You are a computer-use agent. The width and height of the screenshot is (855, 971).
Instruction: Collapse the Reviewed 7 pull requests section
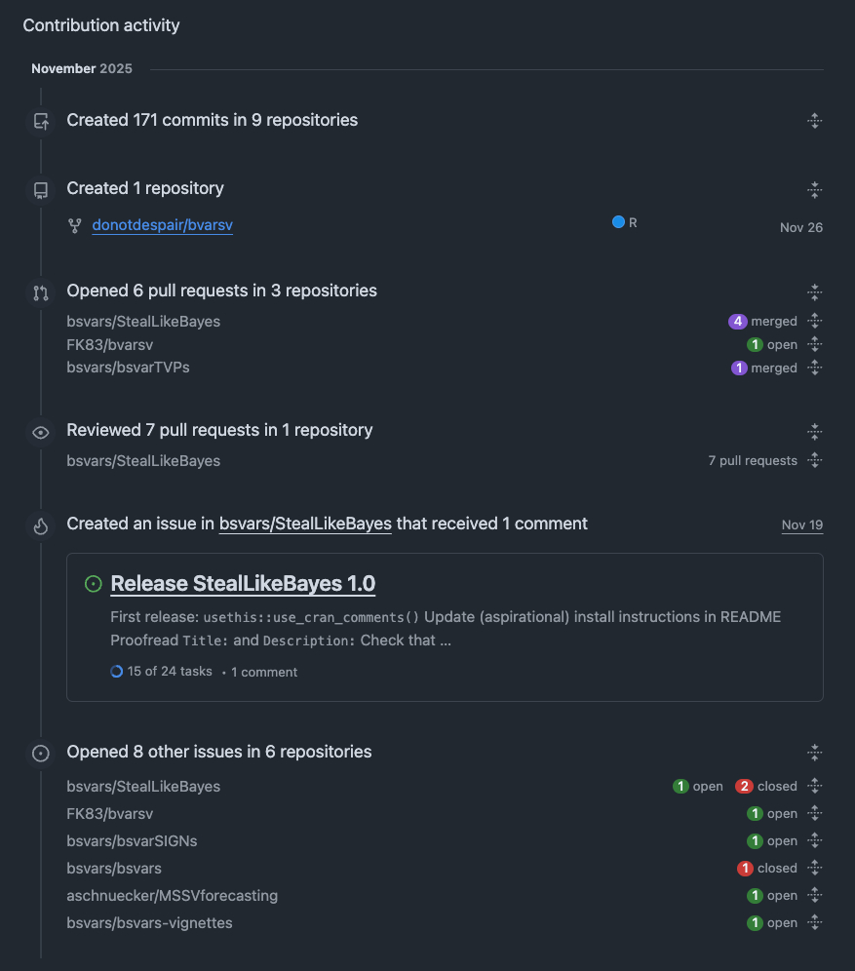815,431
